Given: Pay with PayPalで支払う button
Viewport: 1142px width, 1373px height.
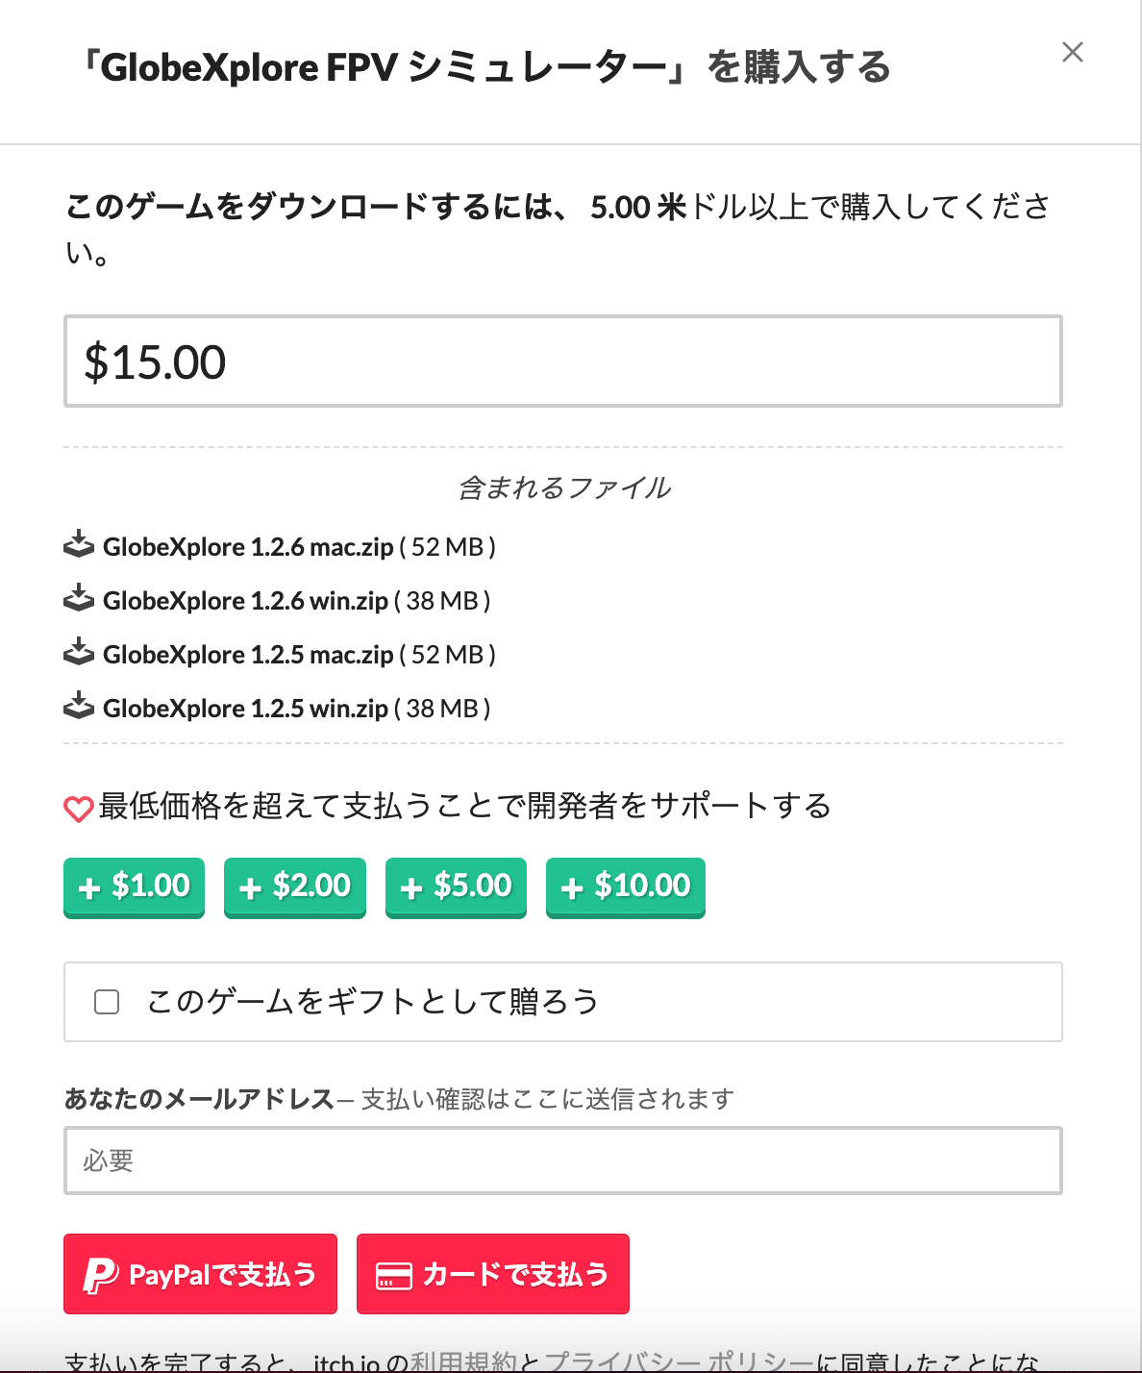Looking at the screenshot, I should (x=200, y=1274).
